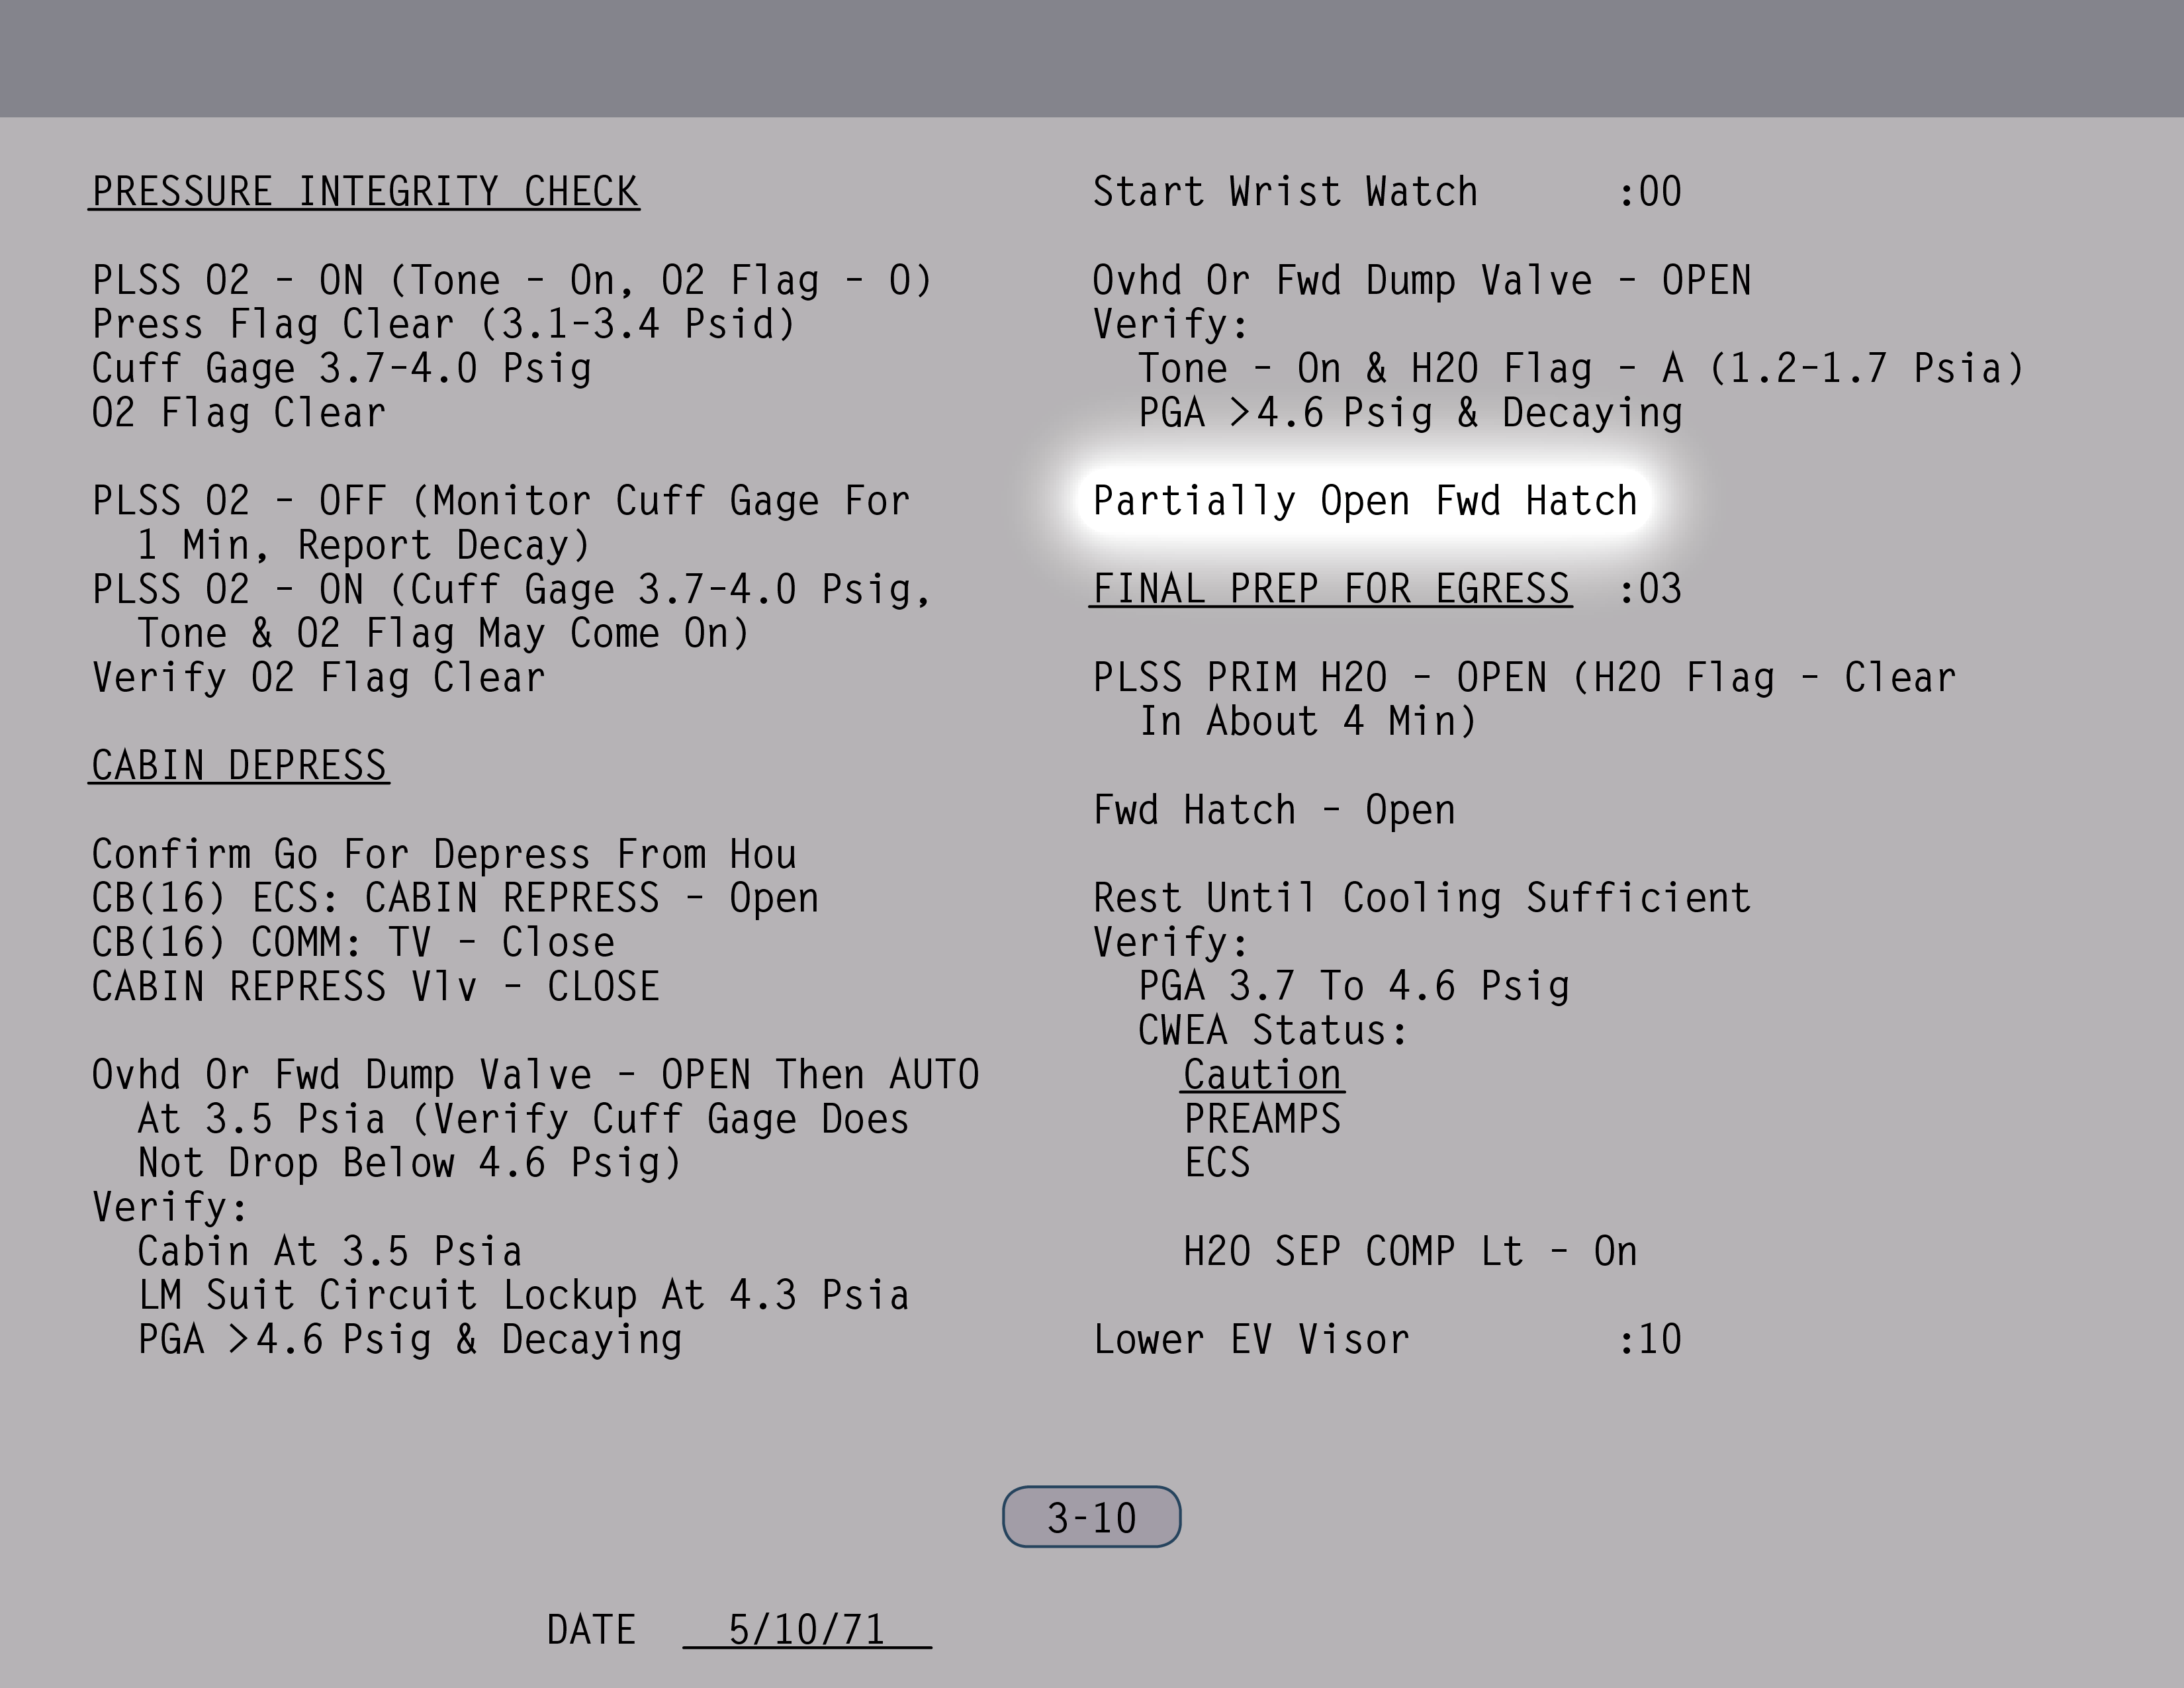The image size is (2184, 1688).
Task: Select the underlined Caution label
Action: tap(1262, 1075)
